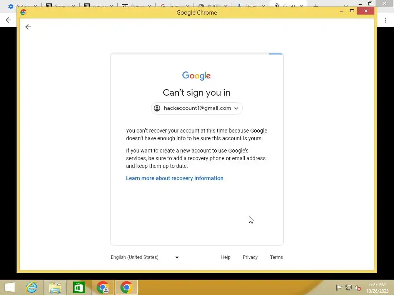
Task: Click the account avatar icon beside the email
Action: pyautogui.click(x=157, y=108)
